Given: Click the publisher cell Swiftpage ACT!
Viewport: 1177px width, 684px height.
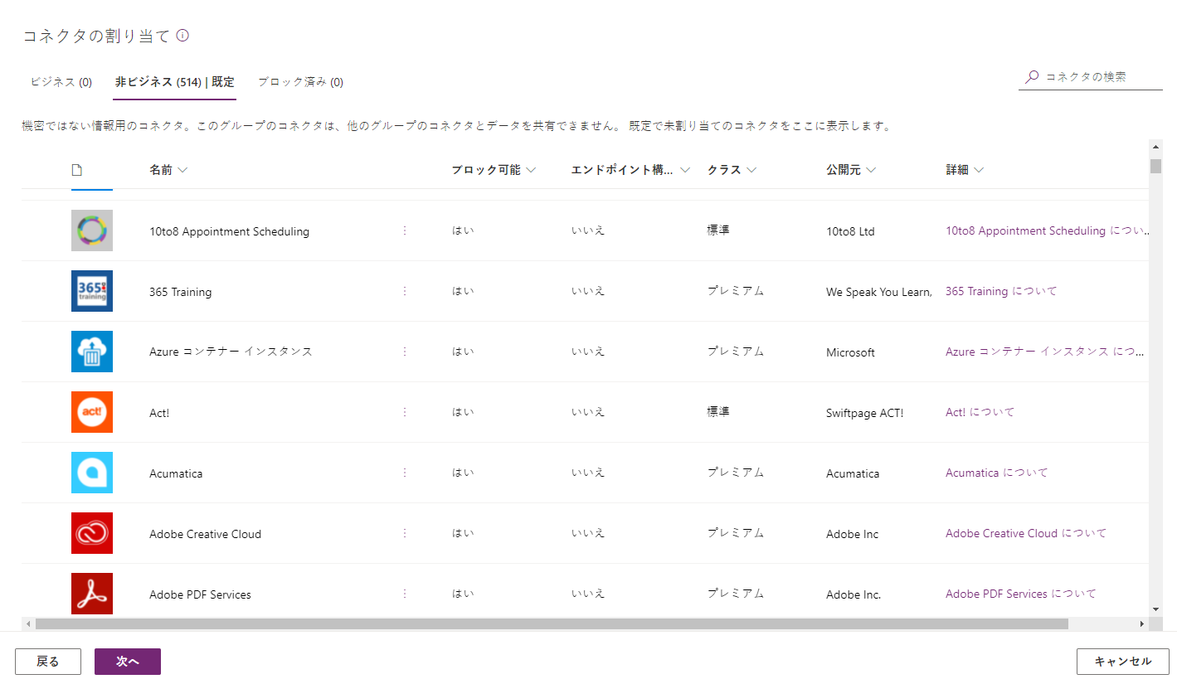Looking at the screenshot, I should 865,413.
